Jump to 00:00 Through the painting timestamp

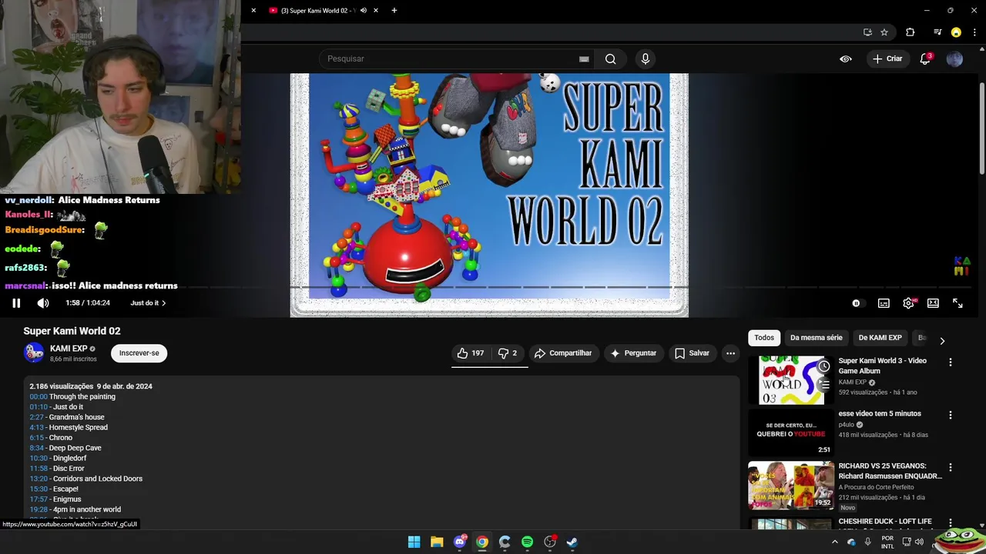pyautogui.click(x=39, y=397)
